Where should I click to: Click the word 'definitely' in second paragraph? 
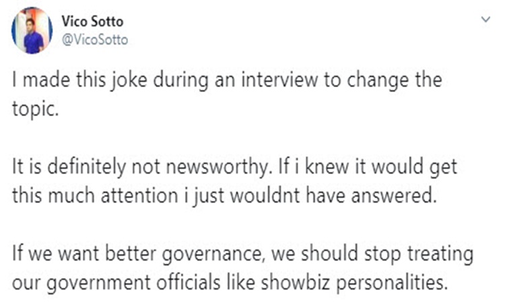pos(87,168)
